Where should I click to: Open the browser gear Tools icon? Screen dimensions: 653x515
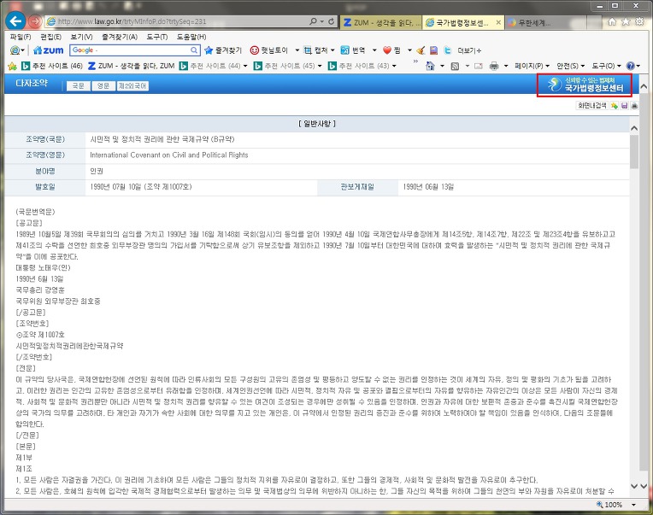[639, 21]
